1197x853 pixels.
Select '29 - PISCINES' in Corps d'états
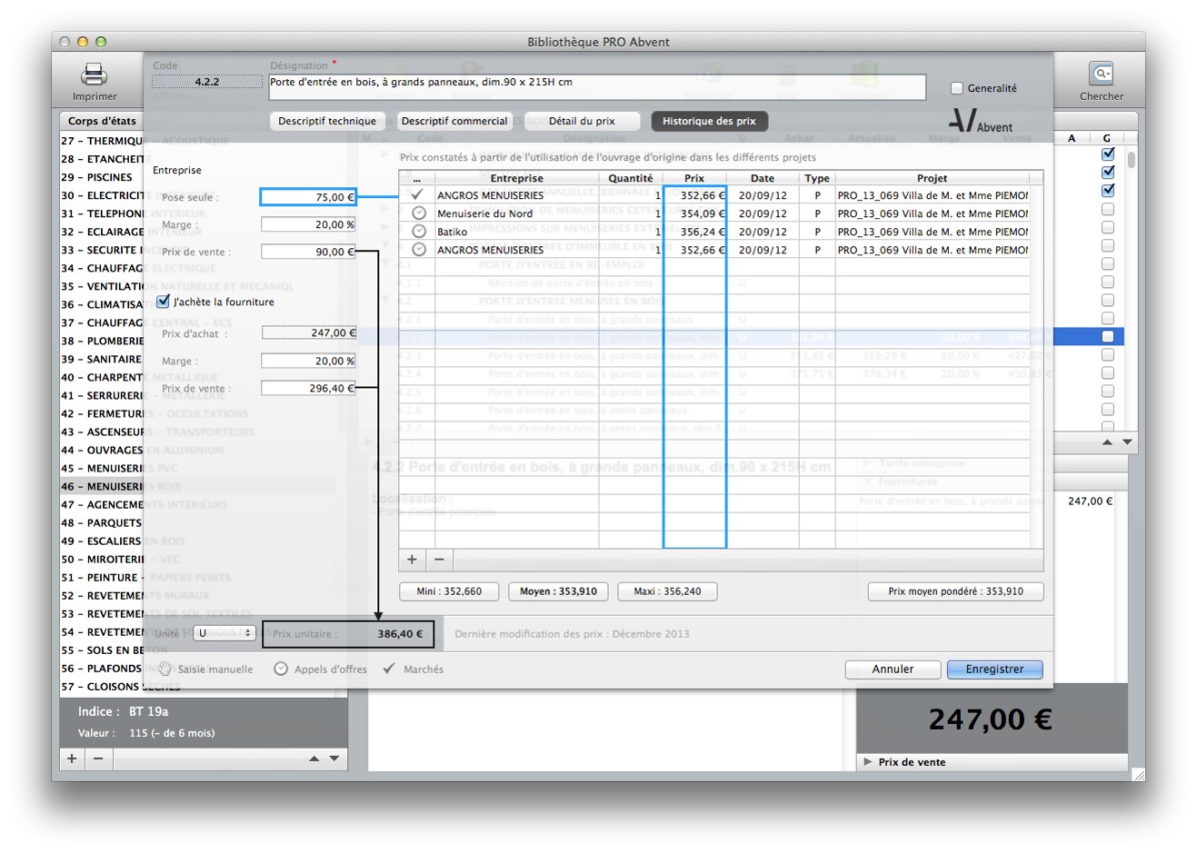point(97,177)
